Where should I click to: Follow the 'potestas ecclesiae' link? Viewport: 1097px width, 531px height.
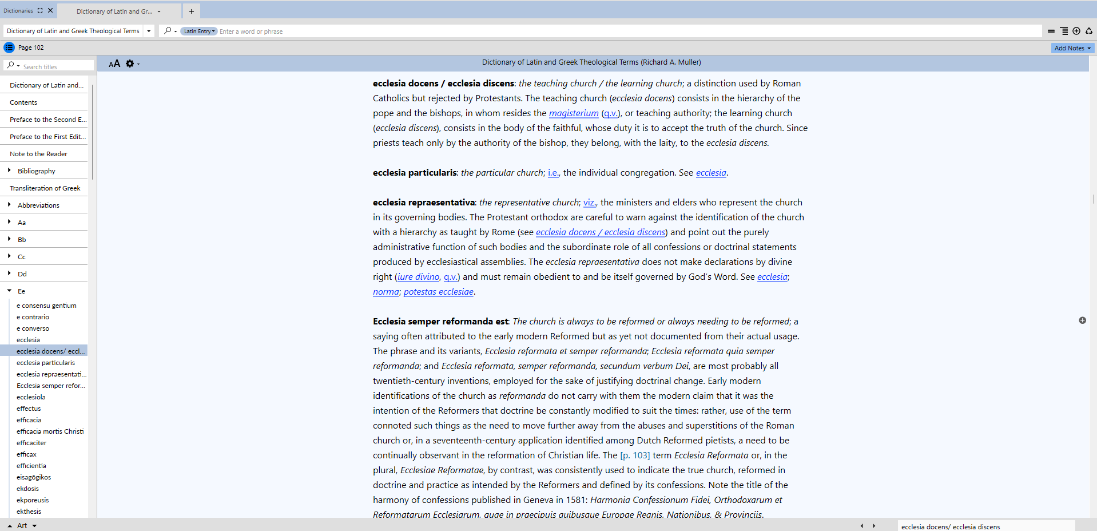point(439,292)
